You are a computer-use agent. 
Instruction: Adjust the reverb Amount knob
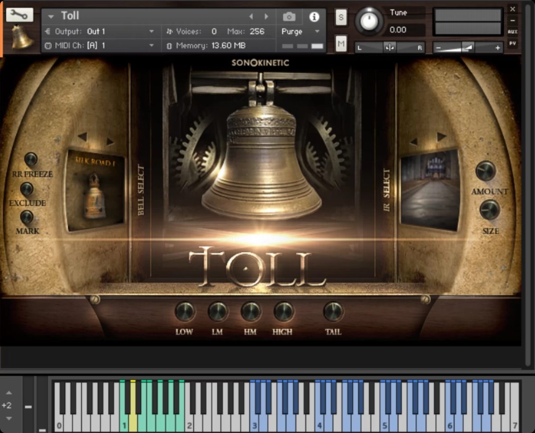486,171
